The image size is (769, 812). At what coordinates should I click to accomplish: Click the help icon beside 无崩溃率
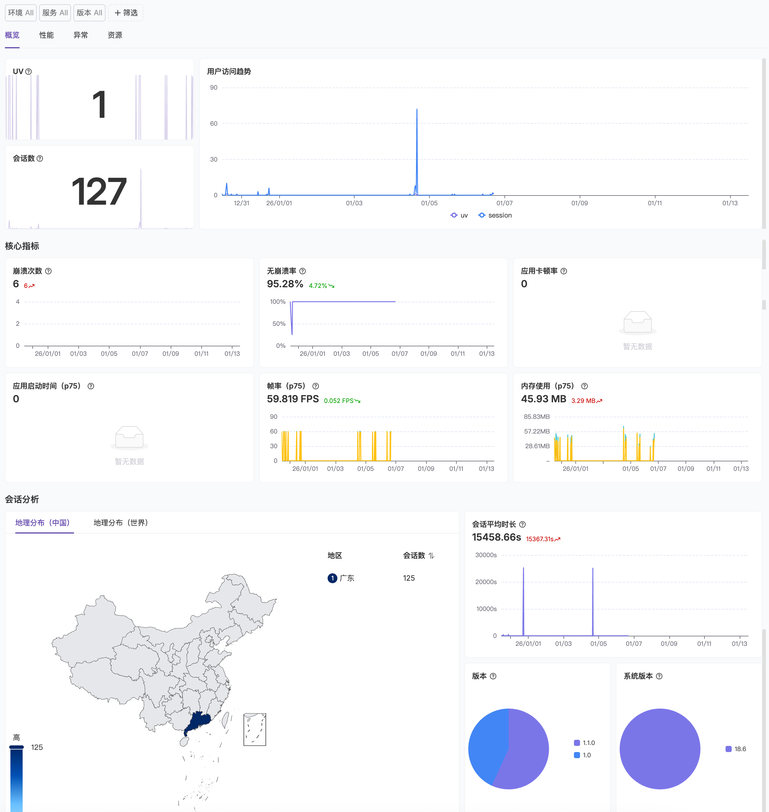pos(303,271)
